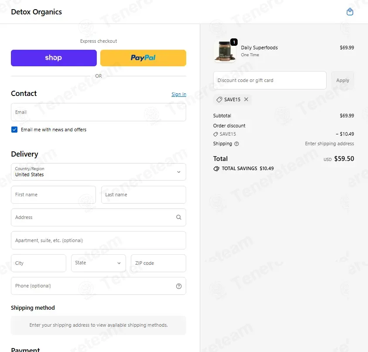The image size is (368, 352).
Task: Remove the SAVE15 discount code
Action: coord(246,99)
